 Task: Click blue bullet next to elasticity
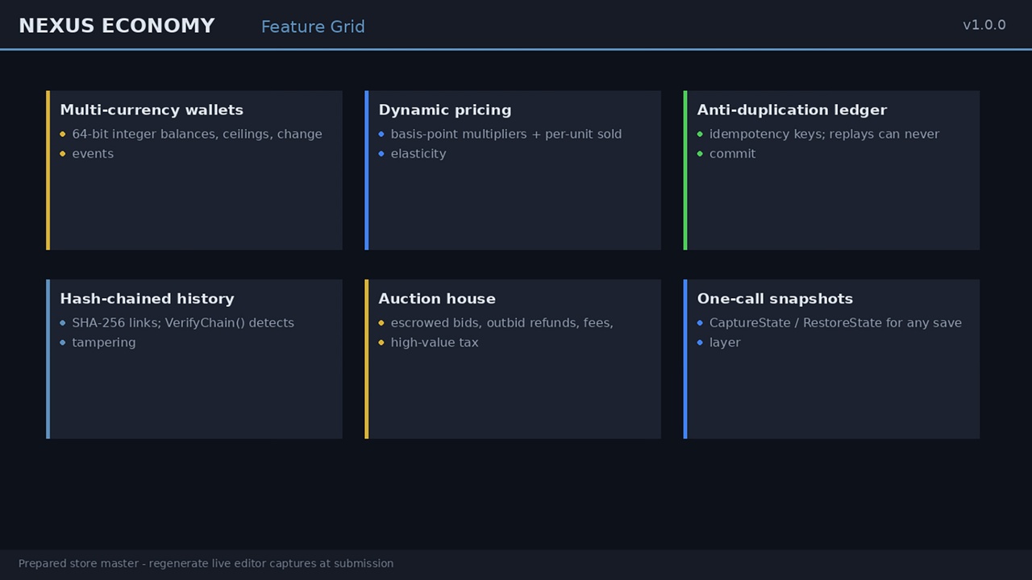(381, 154)
